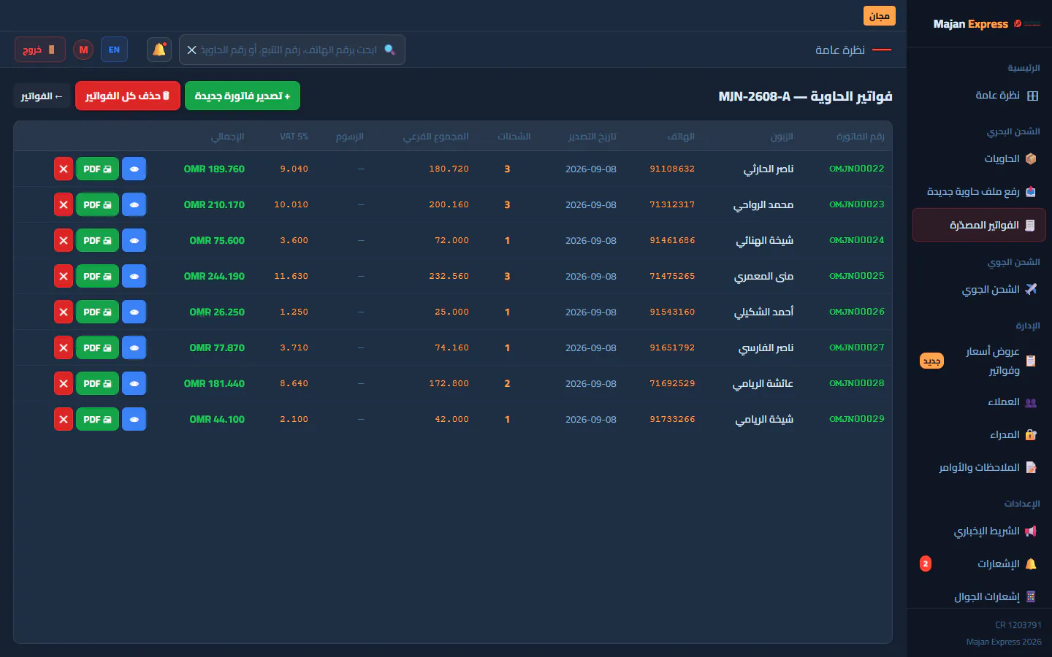Open the user avatar M
The width and height of the screenshot is (1052, 657).
[83, 50]
